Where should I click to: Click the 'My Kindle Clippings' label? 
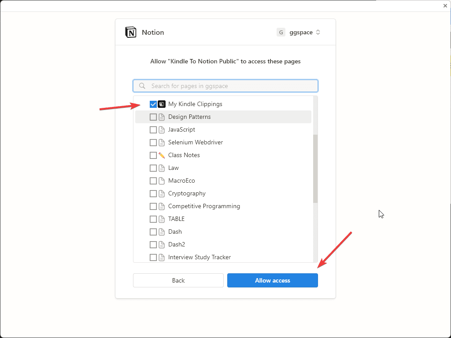195,104
